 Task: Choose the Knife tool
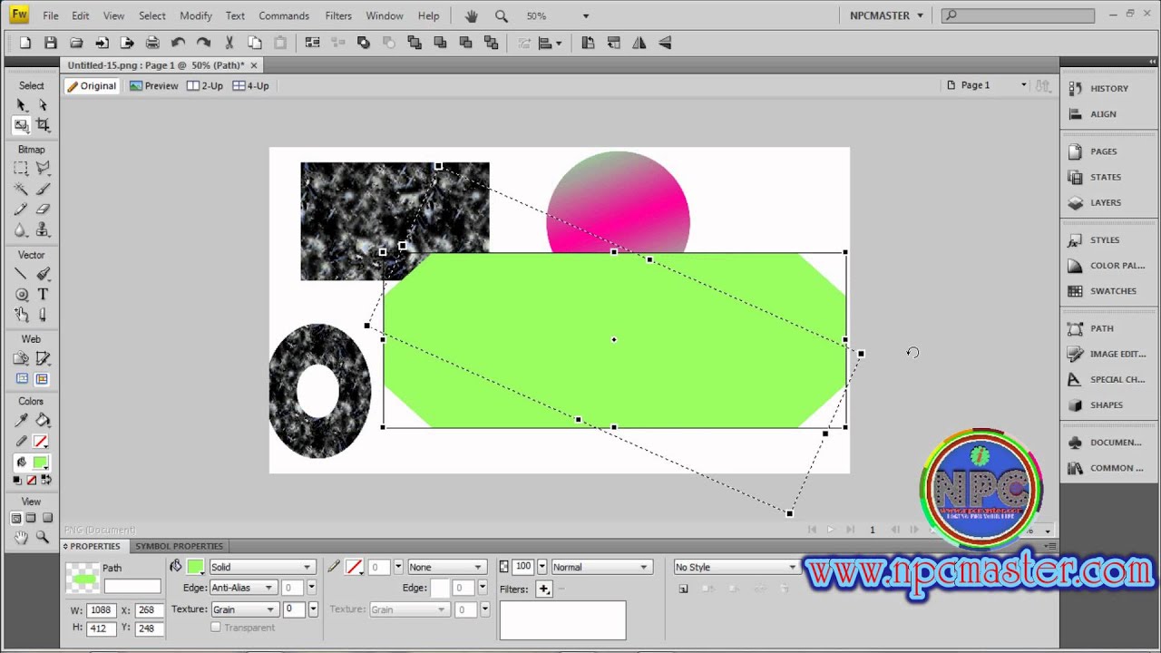(43, 315)
